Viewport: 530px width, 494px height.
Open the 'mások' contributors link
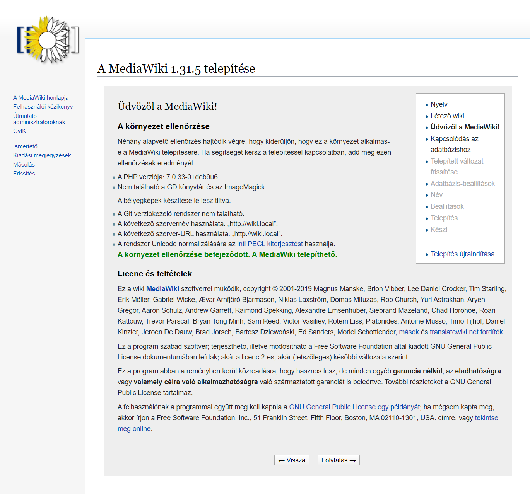click(x=409, y=332)
